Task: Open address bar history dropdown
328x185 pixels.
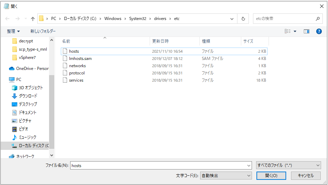Action: (232, 19)
